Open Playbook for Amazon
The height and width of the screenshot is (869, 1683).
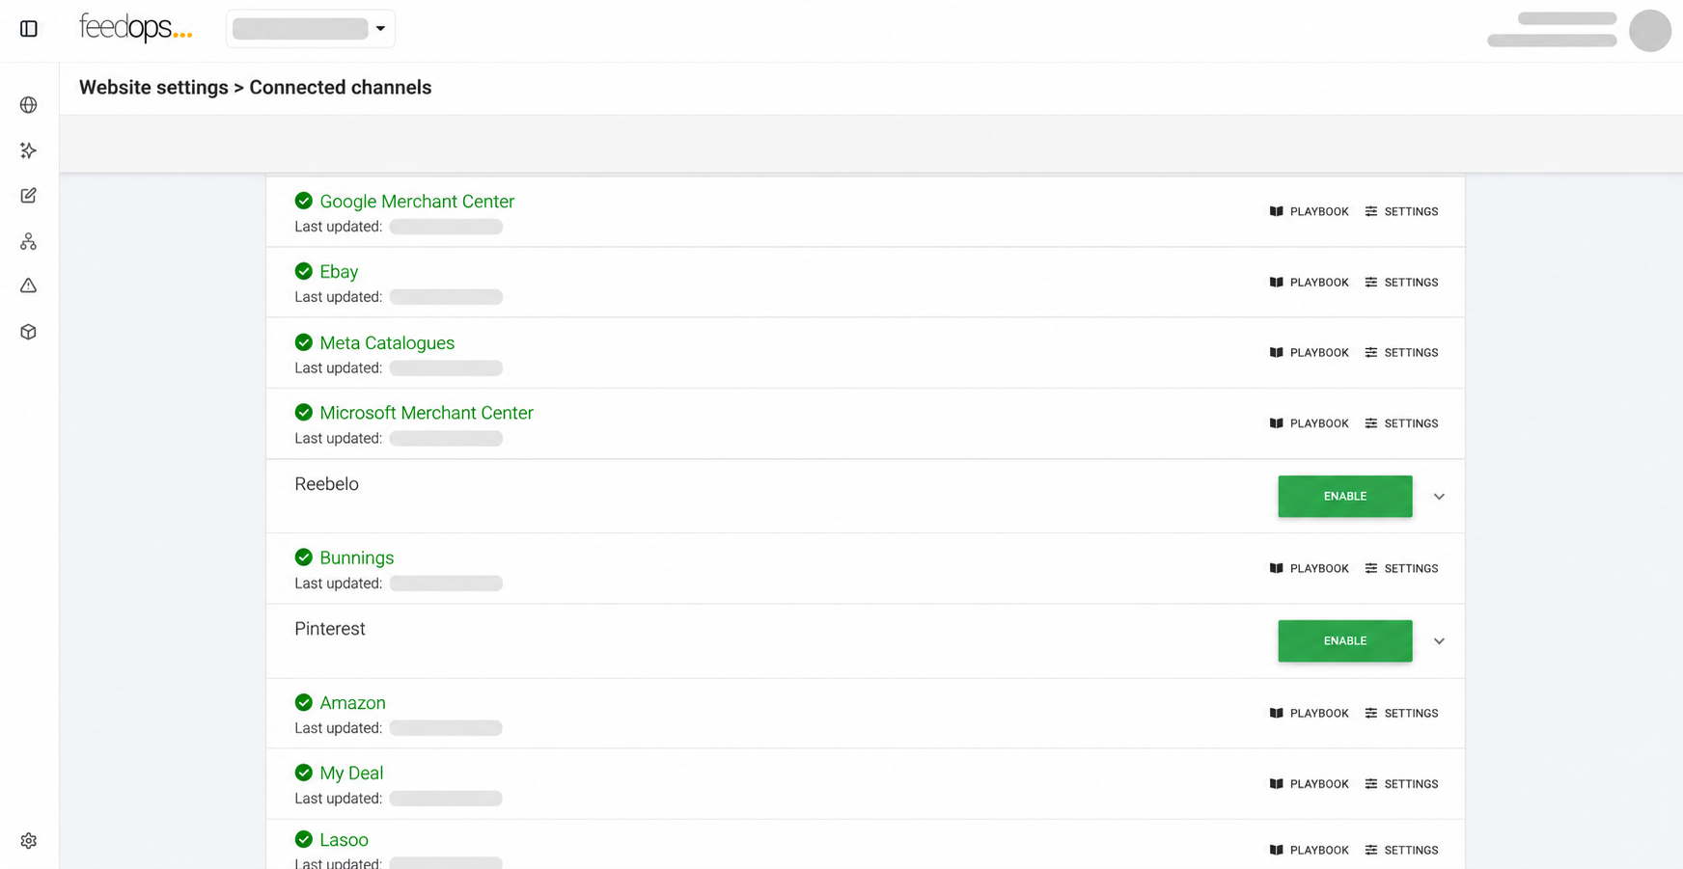[x=1310, y=714]
